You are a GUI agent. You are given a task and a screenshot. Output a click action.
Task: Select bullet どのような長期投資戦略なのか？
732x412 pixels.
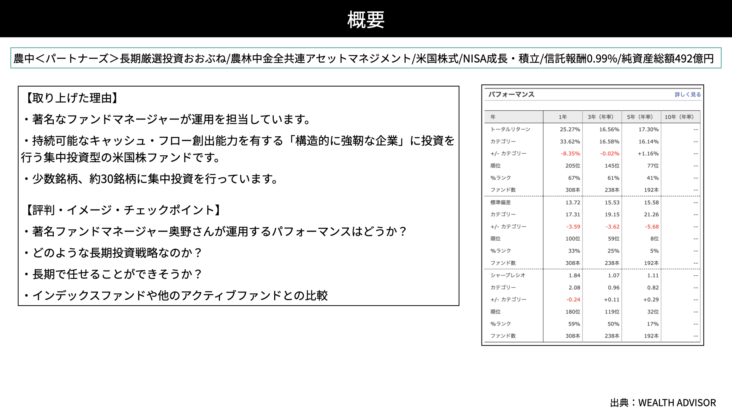click(113, 253)
